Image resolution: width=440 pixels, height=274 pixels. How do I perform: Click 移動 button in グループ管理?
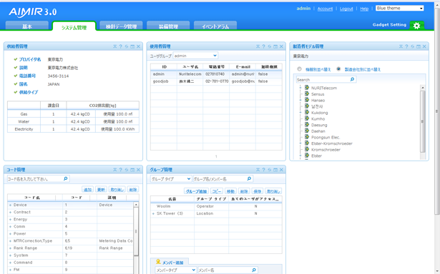[230, 191]
